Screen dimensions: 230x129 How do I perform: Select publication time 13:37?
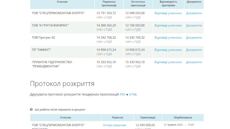pyautogui.click(x=191, y=125)
